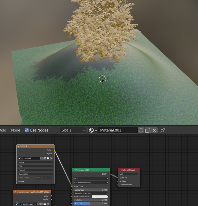
Task: Open the Slot 1 dropdown
Action: (x=73, y=130)
